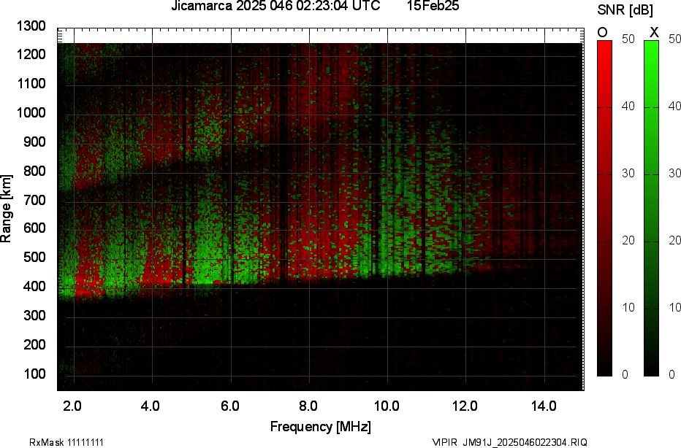Click the file name 'VIPIR JM91J_2025046022304.RIQ'
681x448 pixels.
[509, 442]
